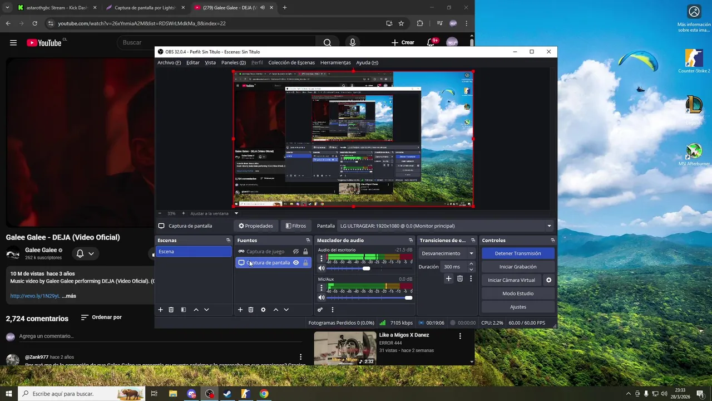Open YouTube hamburger guide menu
The width and height of the screenshot is (712, 401).
pos(13,42)
